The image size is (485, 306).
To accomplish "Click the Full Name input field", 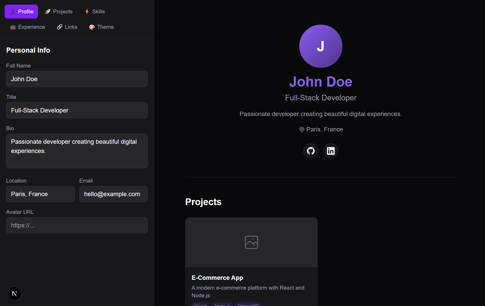I will point(77,79).
